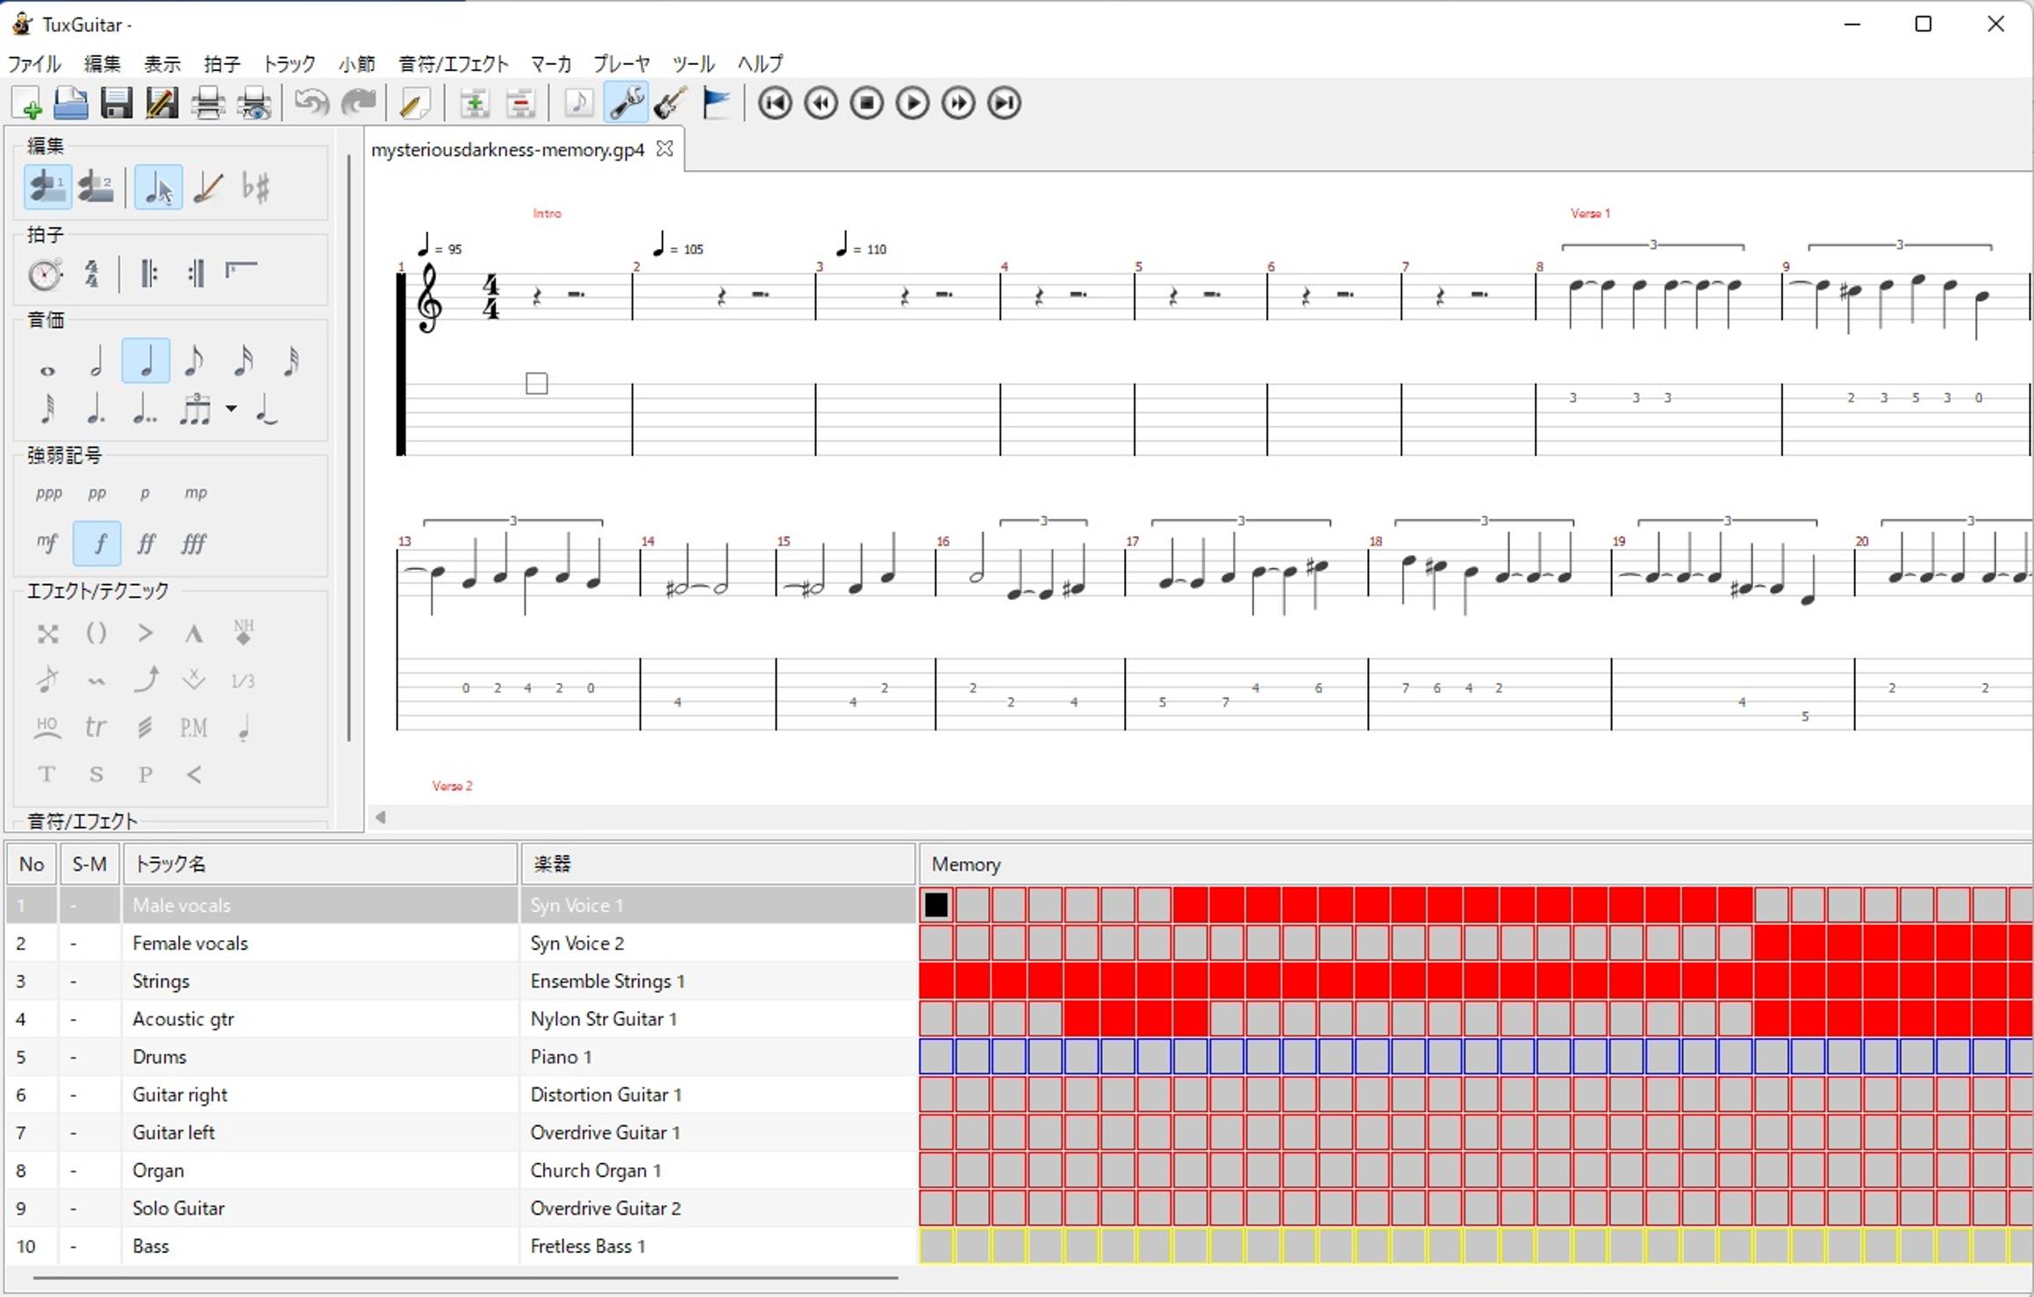Click the Play playback button
Image resolution: width=2034 pixels, height=1297 pixels.
(x=913, y=103)
